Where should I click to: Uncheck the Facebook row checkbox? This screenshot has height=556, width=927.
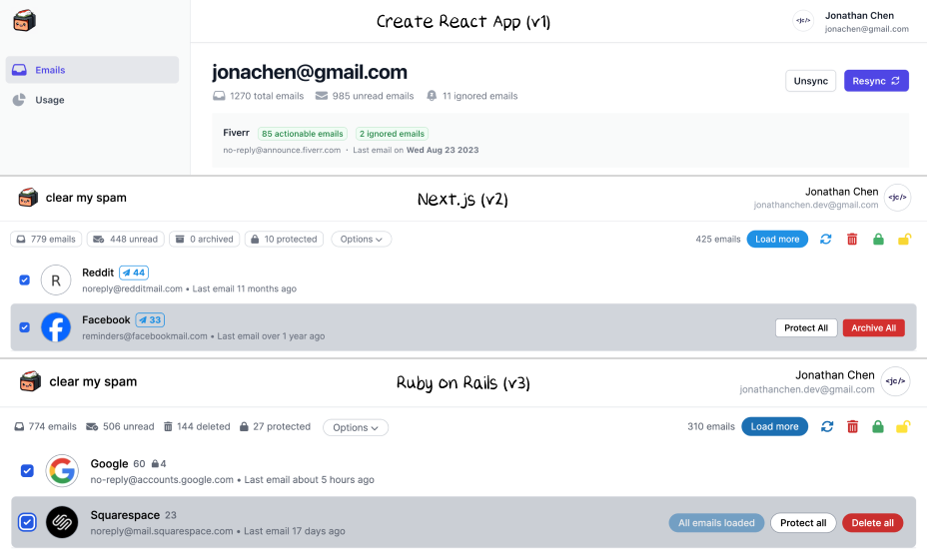(x=24, y=327)
